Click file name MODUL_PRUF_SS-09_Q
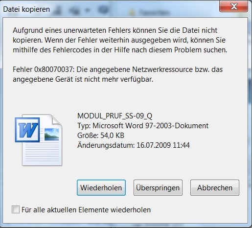The width and height of the screenshot is (252, 228). pos(115,116)
